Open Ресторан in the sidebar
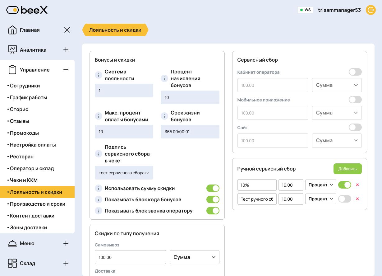Viewport: 382px width, 276px height. (37, 157)
